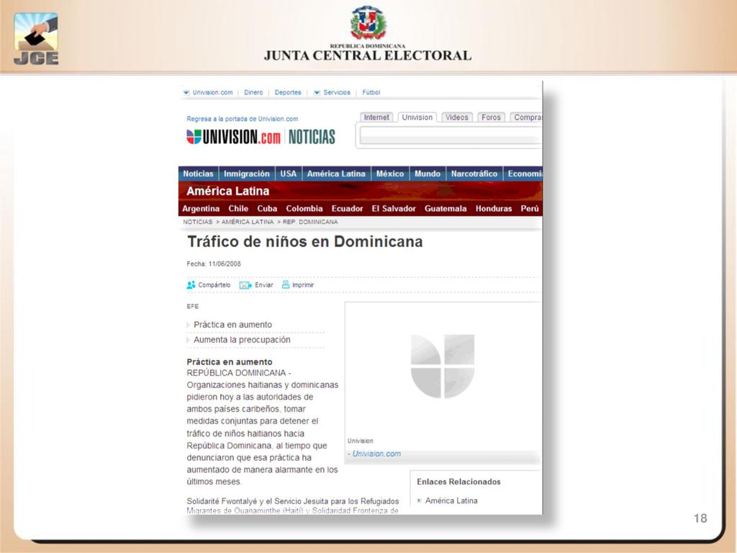Open América Latina under Enlaces Relacionados

(451, 501)
